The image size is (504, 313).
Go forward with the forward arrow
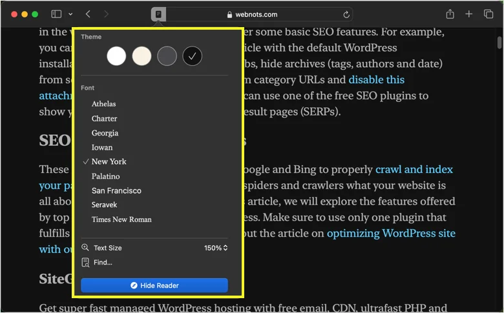[106, 14]
